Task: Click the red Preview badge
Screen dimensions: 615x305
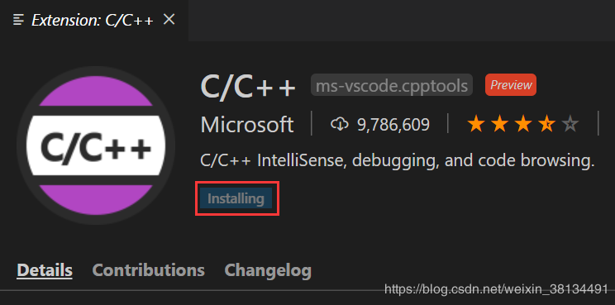Action: point(511,84)
